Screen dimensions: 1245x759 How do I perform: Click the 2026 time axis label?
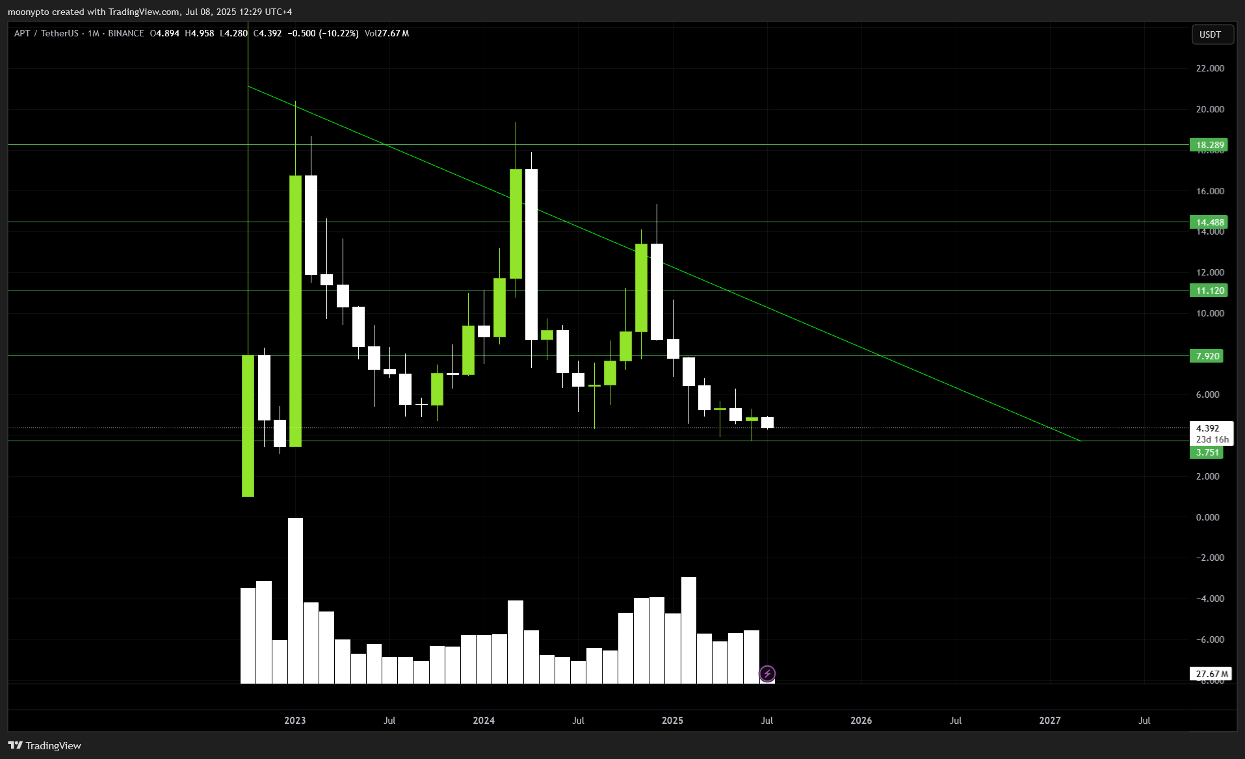[861, 720]
